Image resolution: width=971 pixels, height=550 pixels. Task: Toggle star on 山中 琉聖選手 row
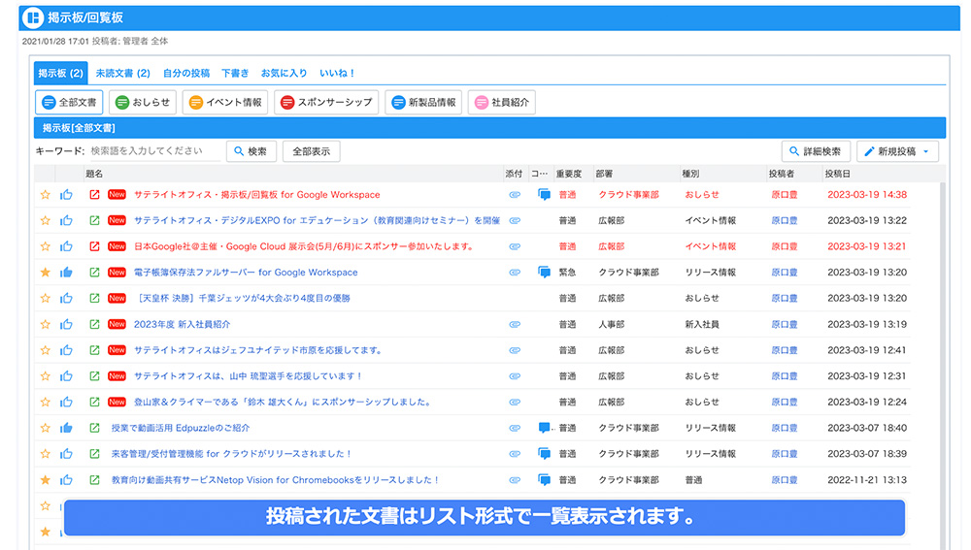(46, 376)
